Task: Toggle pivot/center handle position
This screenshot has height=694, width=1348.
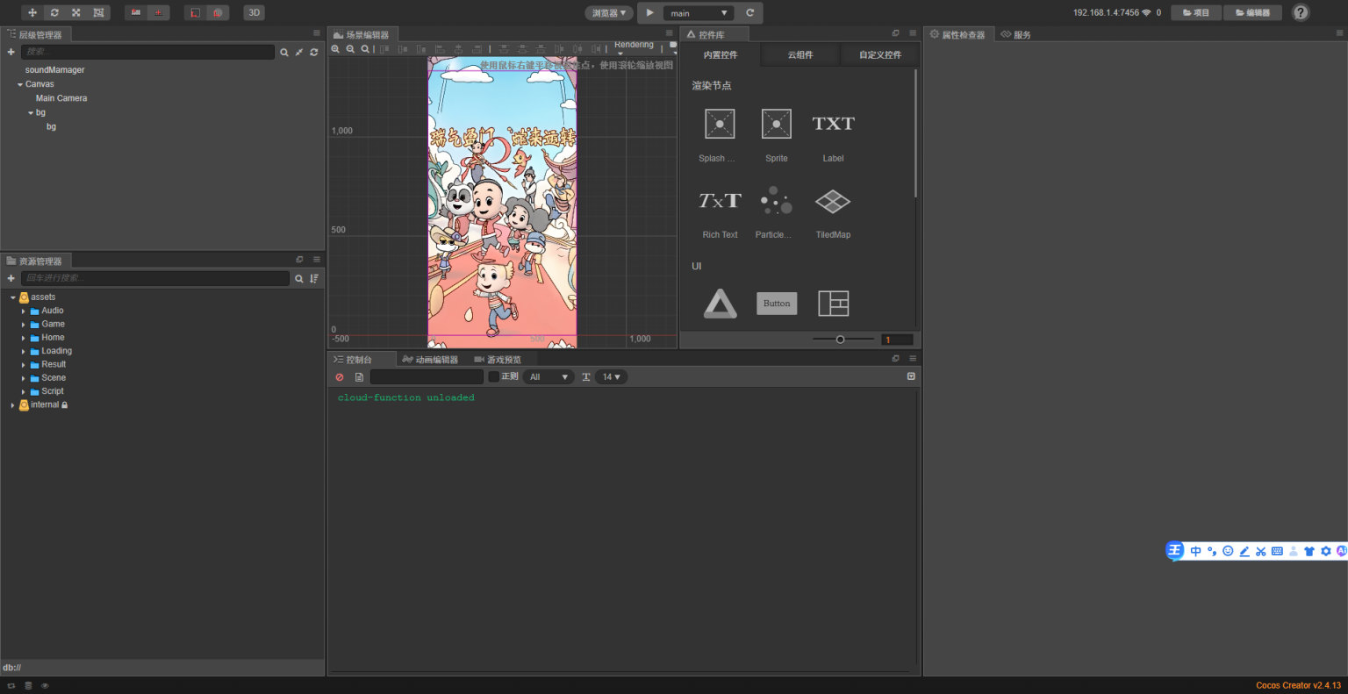Action: pos(136,12)
